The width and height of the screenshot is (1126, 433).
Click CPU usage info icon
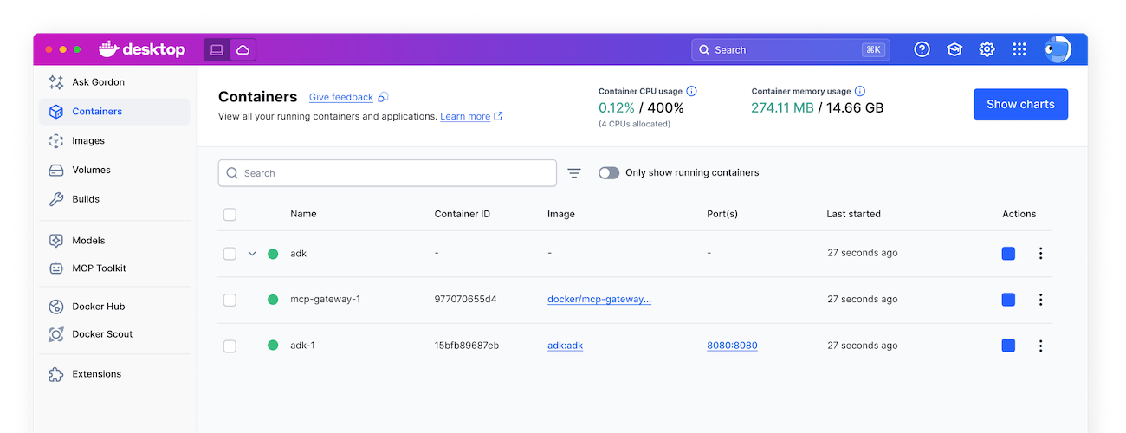click(x=691, y=91)
